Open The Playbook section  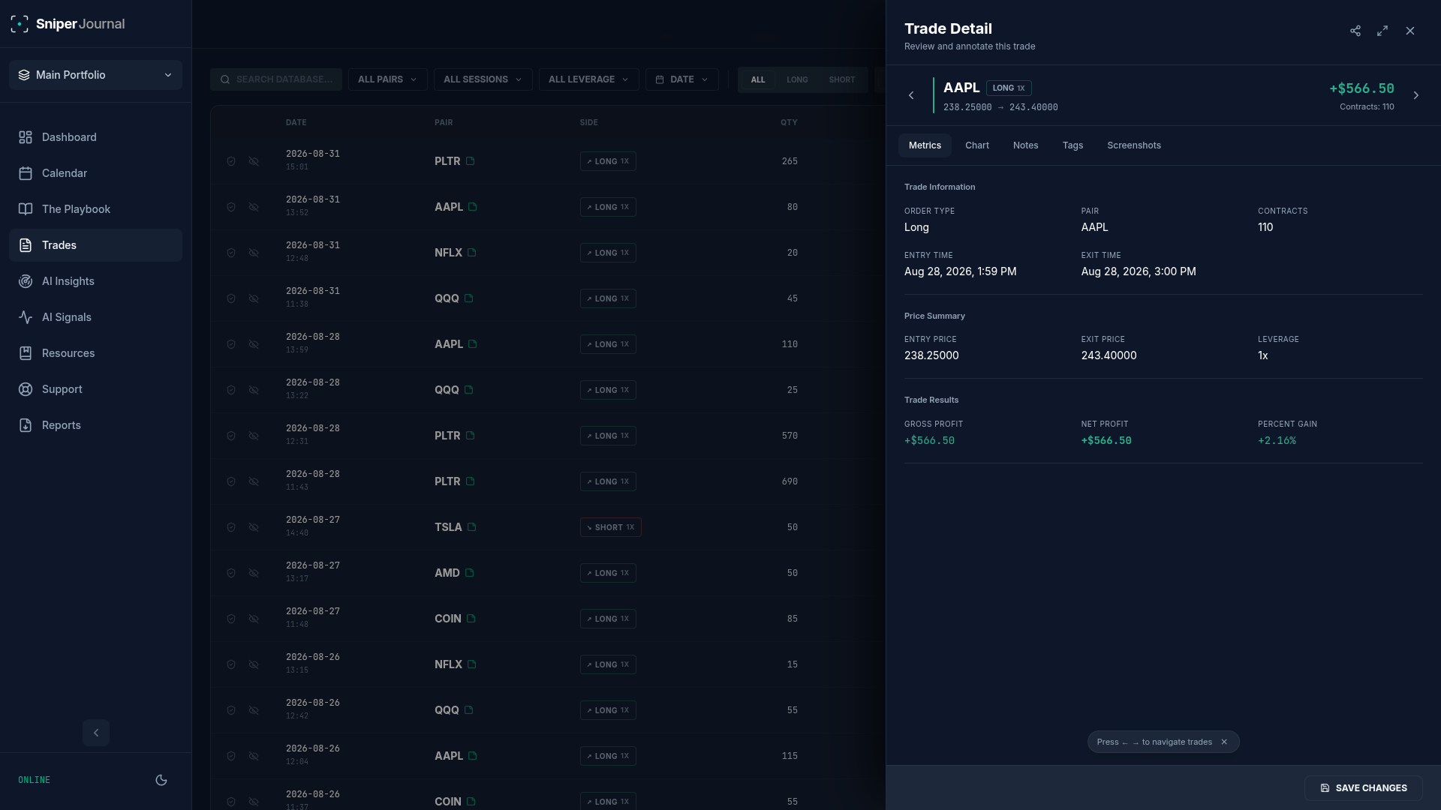click(95, 209)
